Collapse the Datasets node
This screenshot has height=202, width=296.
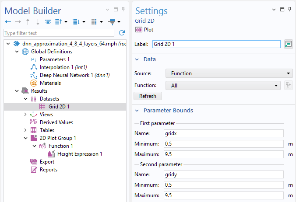click(26, 99)
